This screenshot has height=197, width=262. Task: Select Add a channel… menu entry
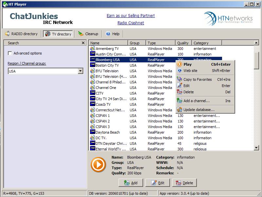pyautogui.click(x=205, y=101)
